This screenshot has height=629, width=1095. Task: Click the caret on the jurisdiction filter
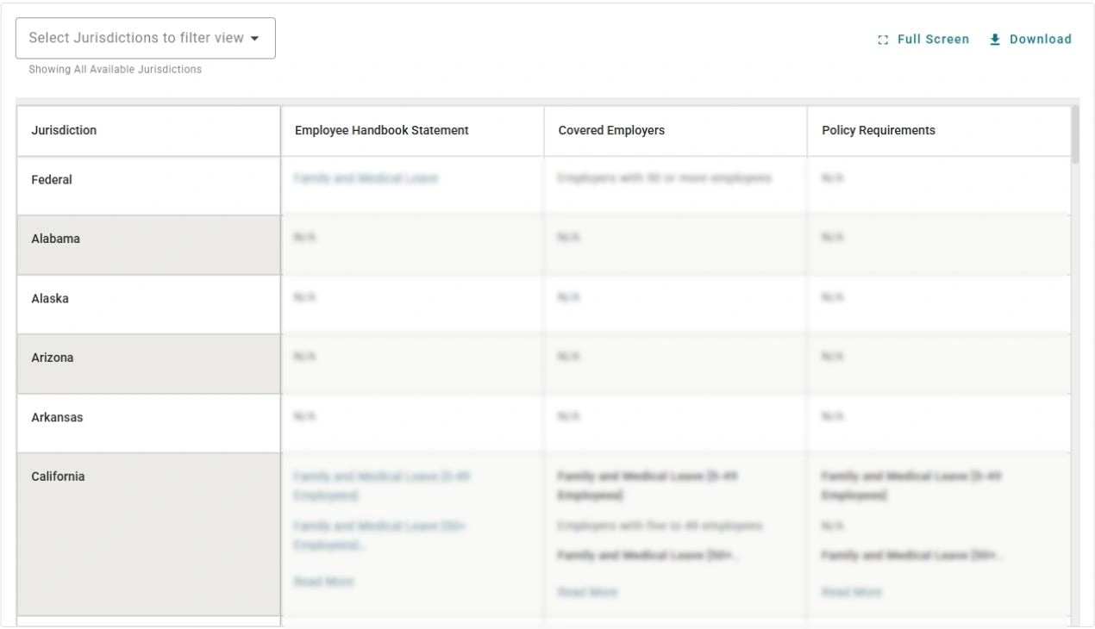tap(256, 37)
